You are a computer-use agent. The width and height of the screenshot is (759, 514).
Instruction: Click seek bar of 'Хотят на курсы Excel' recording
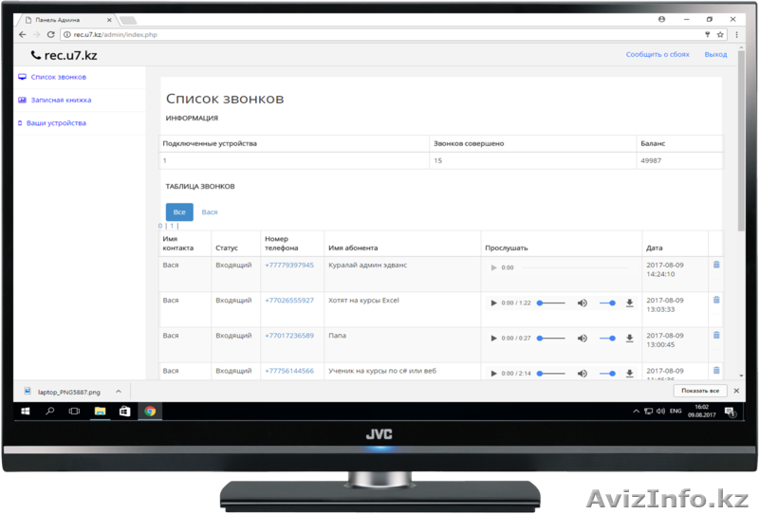(552, 303)
